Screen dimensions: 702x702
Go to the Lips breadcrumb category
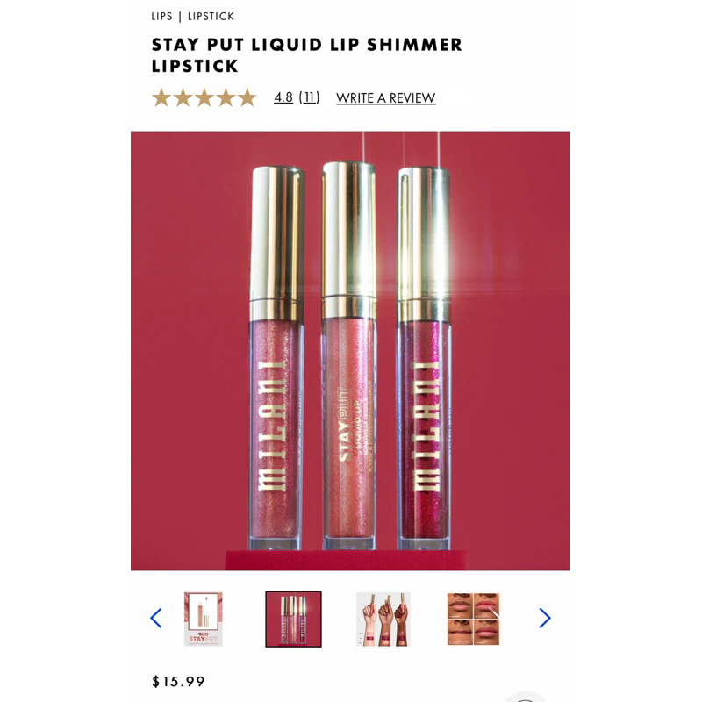(161, 17)
